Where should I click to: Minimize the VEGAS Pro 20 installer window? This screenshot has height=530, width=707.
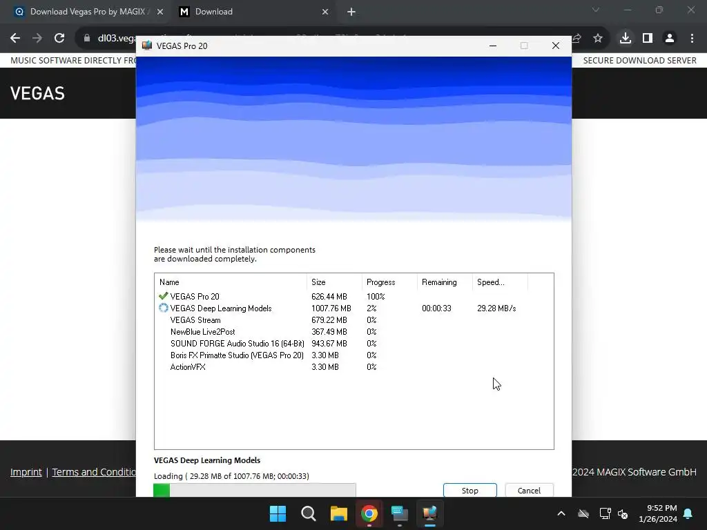pyautogui.click(x=493, y=46)
